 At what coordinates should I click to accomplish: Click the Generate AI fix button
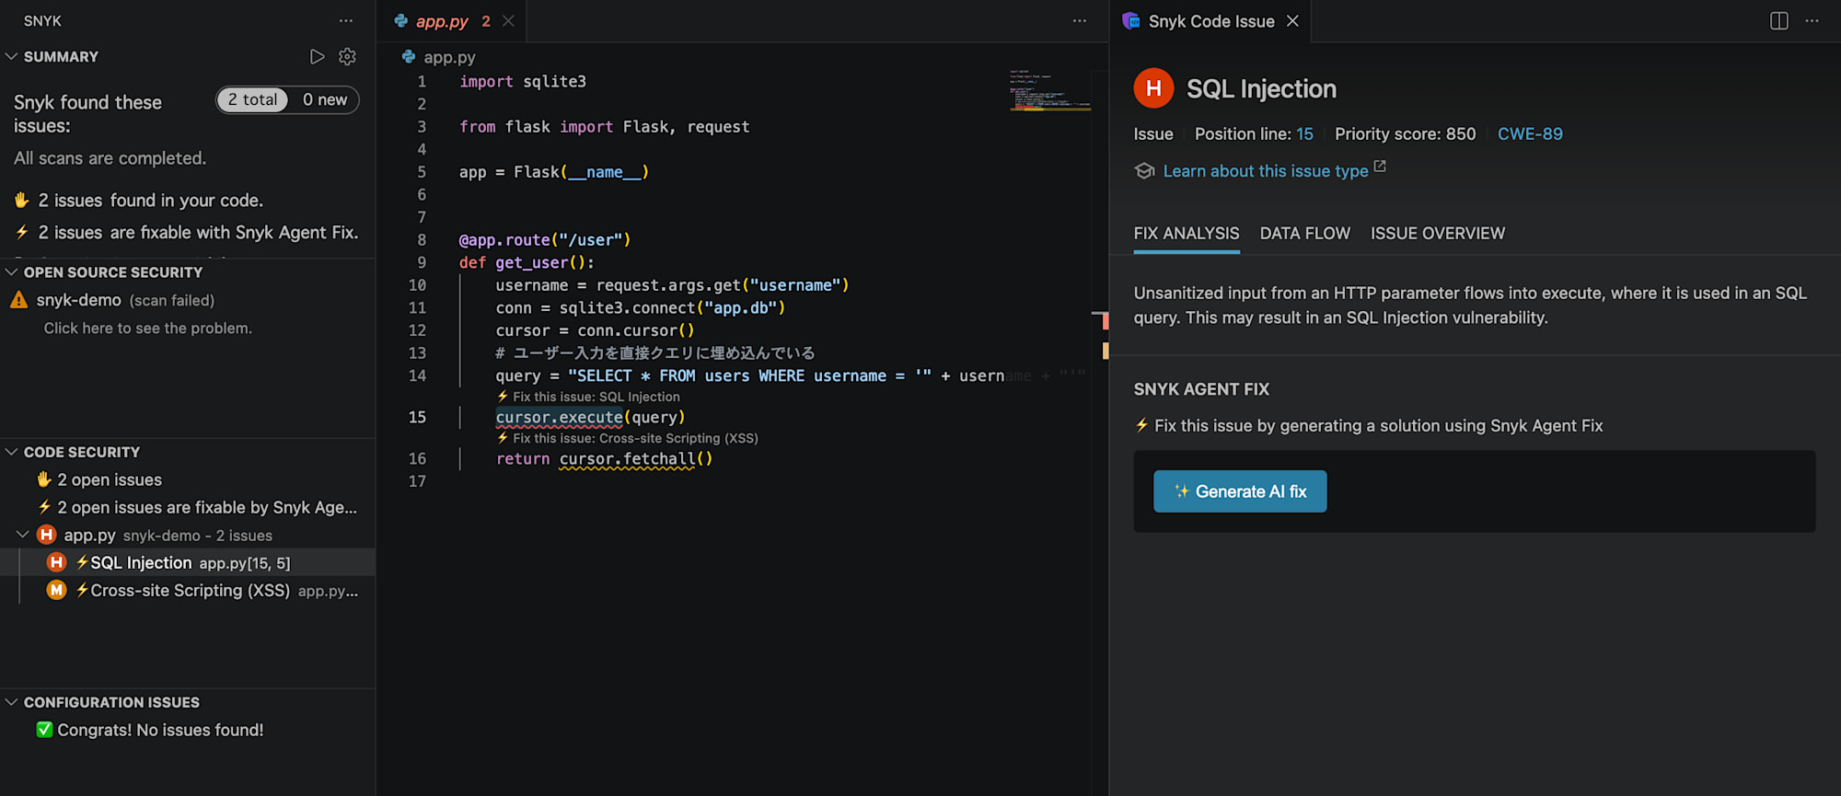click(x=1240, y=491)
